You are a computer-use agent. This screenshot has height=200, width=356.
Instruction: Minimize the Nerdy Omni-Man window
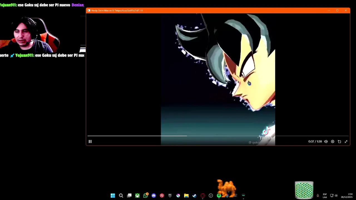click(329, 11)
